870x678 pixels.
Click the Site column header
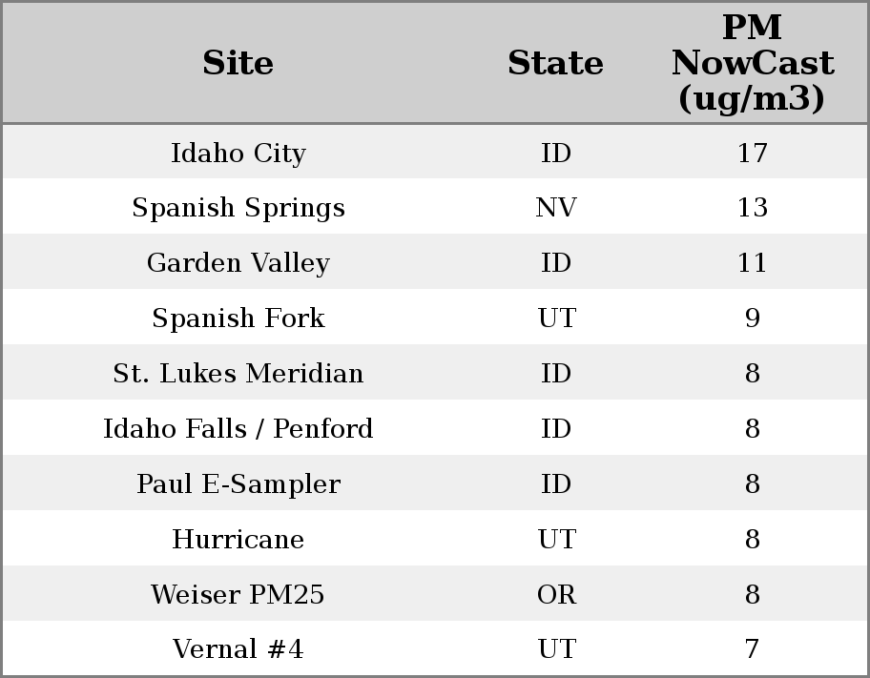tap(238, 63)
